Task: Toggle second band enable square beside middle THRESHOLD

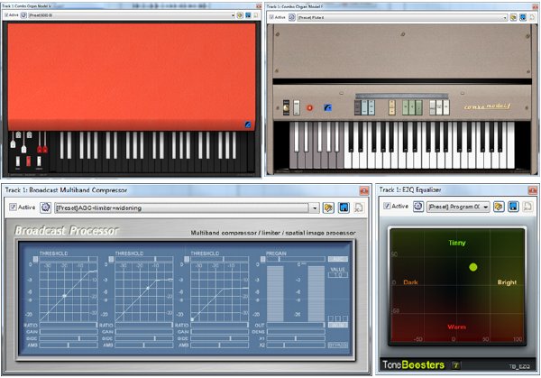Action: (x=111, y=259)
